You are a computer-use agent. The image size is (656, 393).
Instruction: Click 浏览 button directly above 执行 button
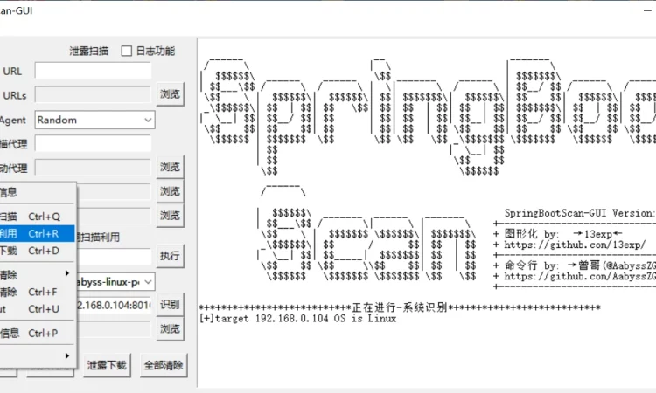pyautogui.click(x=170, y=216)
